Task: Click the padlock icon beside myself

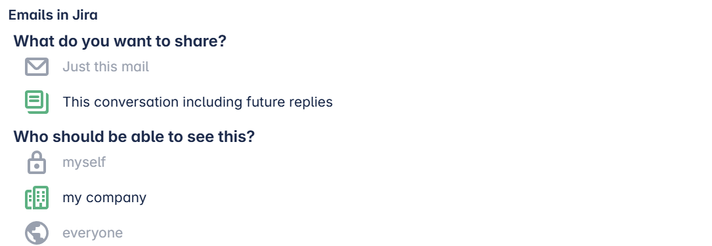Action: point(37,162)
